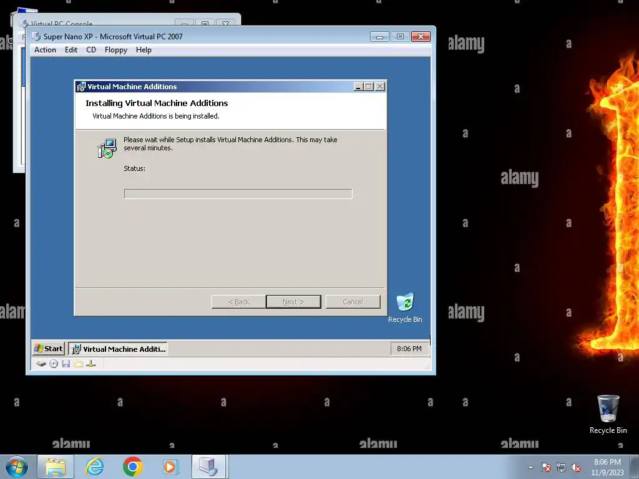639x479 pixels.
Task: Maximize the Super Nano XP window
Action: (400, 37)
